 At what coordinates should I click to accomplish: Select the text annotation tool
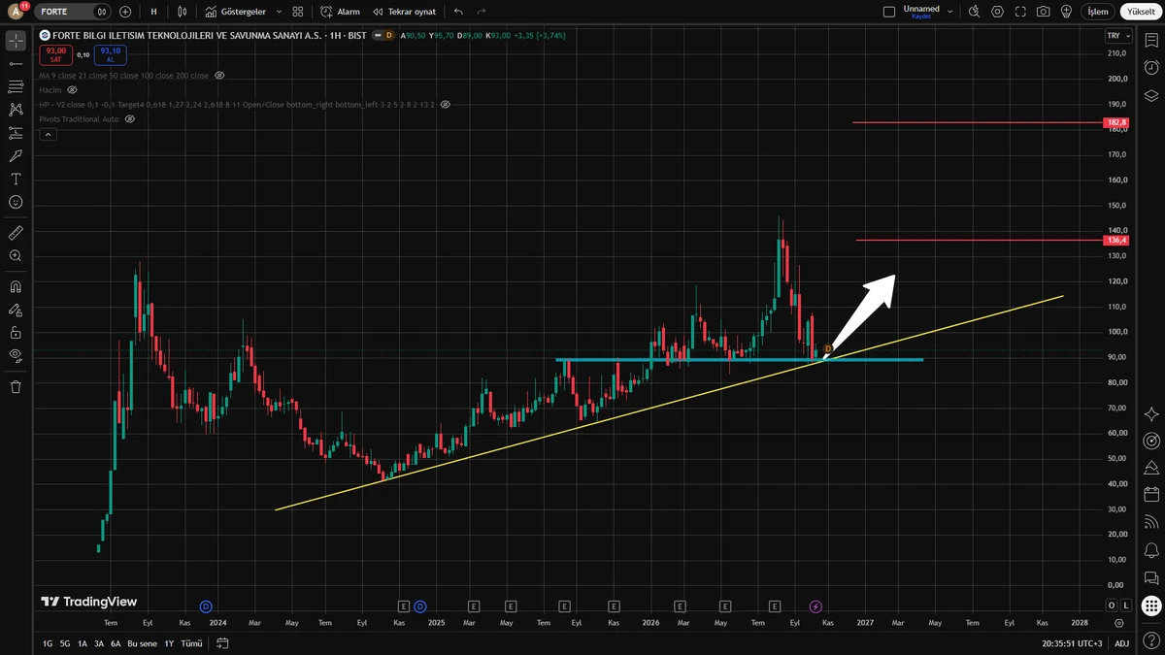coord(16,179)
